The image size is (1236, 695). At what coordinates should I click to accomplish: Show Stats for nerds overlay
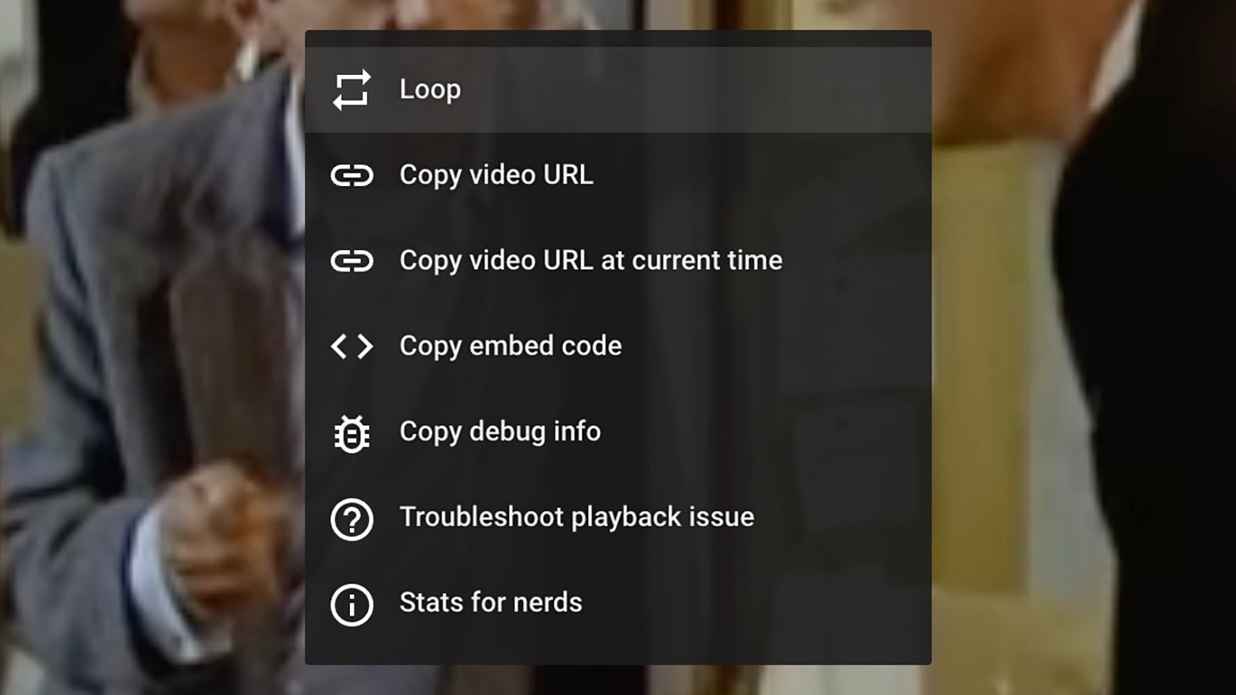coord(490,603)
